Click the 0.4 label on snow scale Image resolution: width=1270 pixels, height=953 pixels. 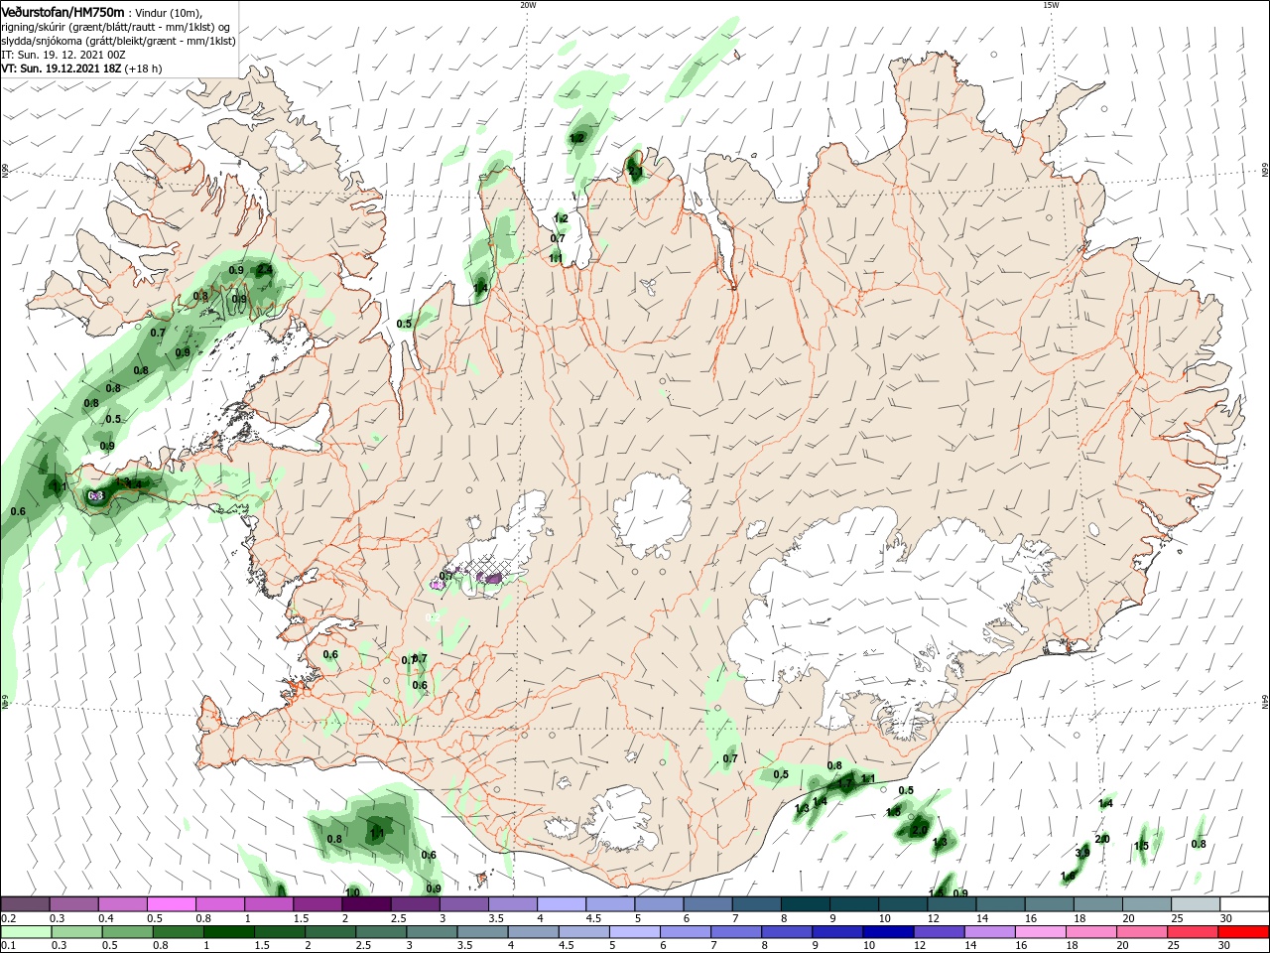[x=106, y=918]
